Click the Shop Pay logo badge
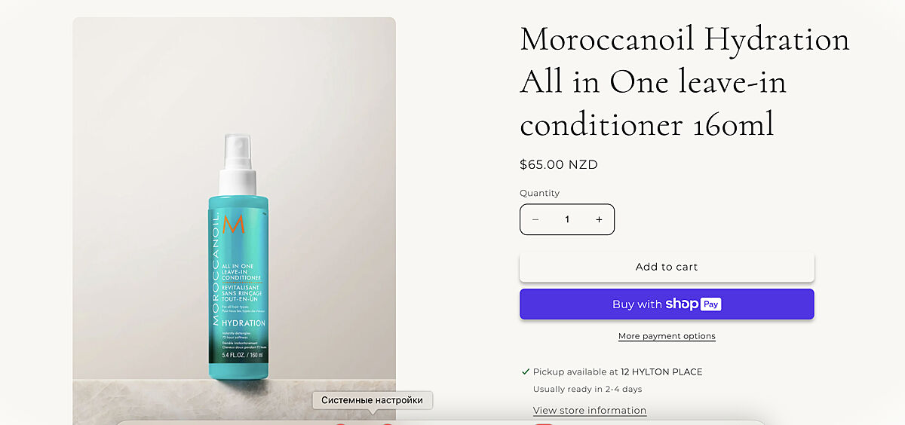 click(693, 304)
